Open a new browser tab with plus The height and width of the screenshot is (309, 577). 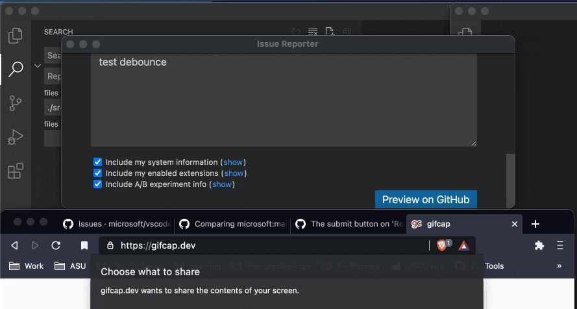coord(535,224)
